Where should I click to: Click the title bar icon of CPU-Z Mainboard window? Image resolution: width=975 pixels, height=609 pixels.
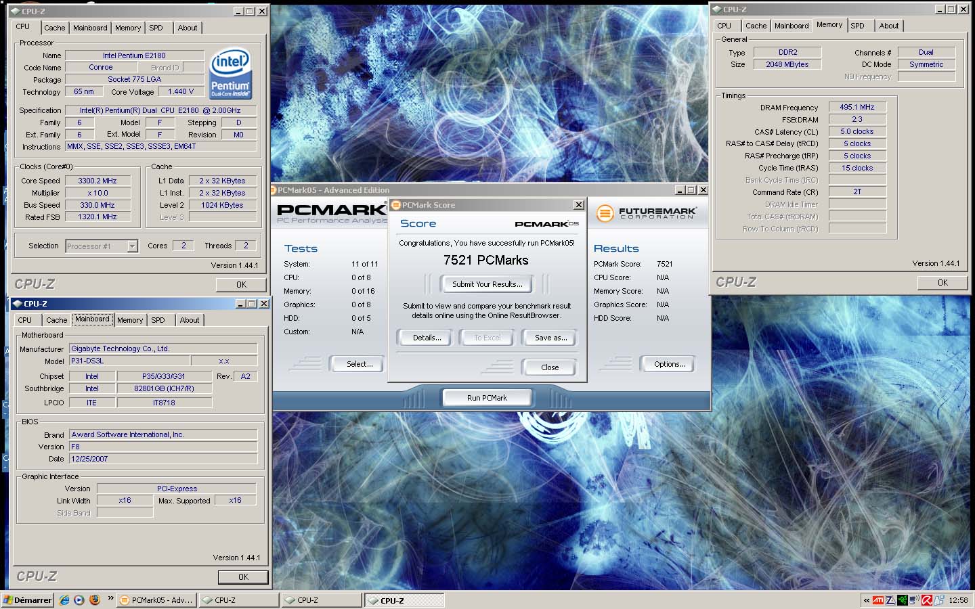(17, 304)
